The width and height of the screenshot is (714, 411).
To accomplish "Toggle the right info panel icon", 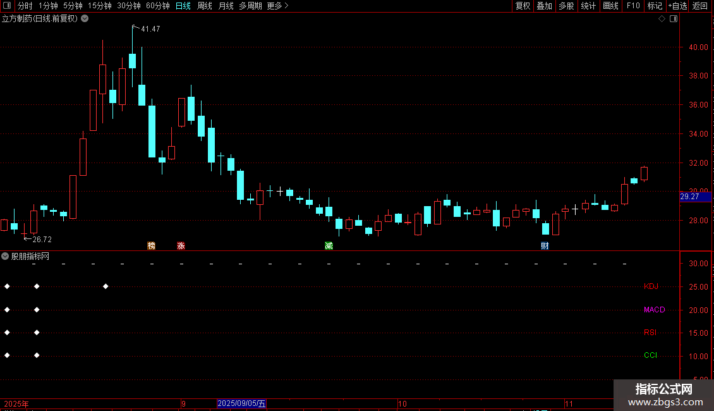I will pos(674,19).
